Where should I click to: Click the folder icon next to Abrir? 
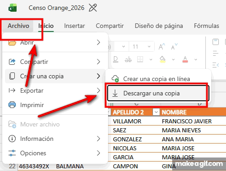pos(12,43)
